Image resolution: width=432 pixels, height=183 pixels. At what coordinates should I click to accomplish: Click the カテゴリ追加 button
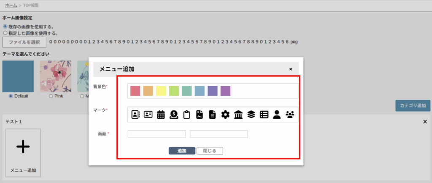tap(413, 106)
